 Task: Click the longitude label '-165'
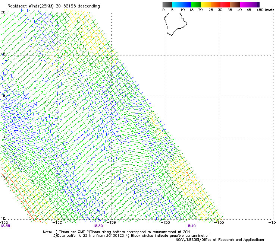[x=4, y=223]
